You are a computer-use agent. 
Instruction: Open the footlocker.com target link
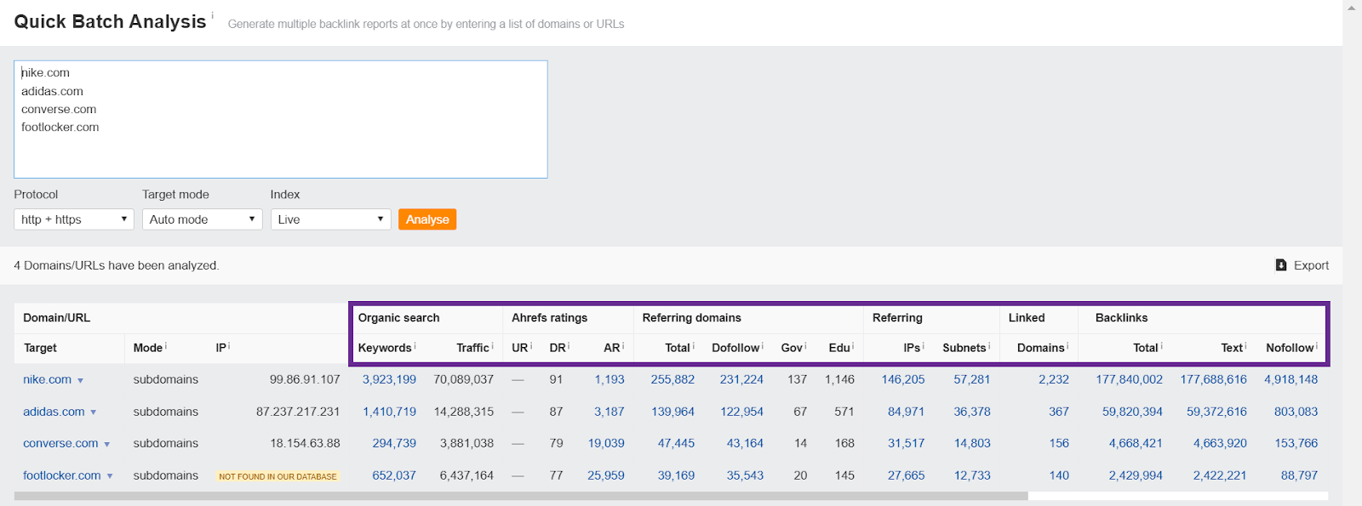(61, 475)
